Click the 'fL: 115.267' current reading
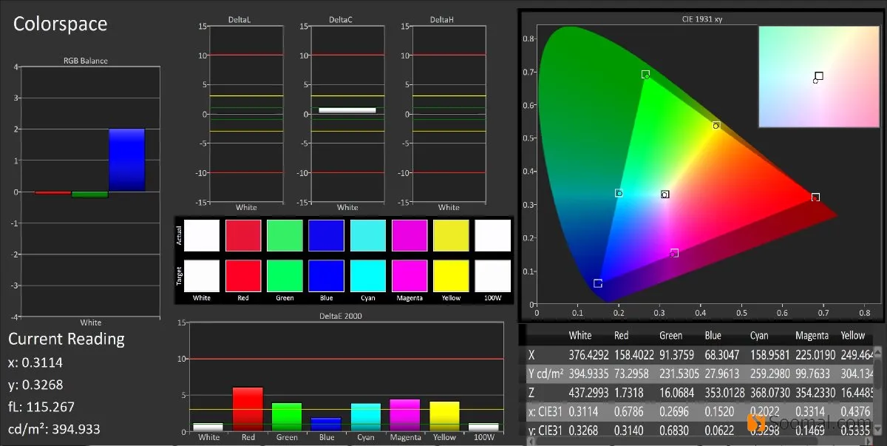 pos(42,407)
